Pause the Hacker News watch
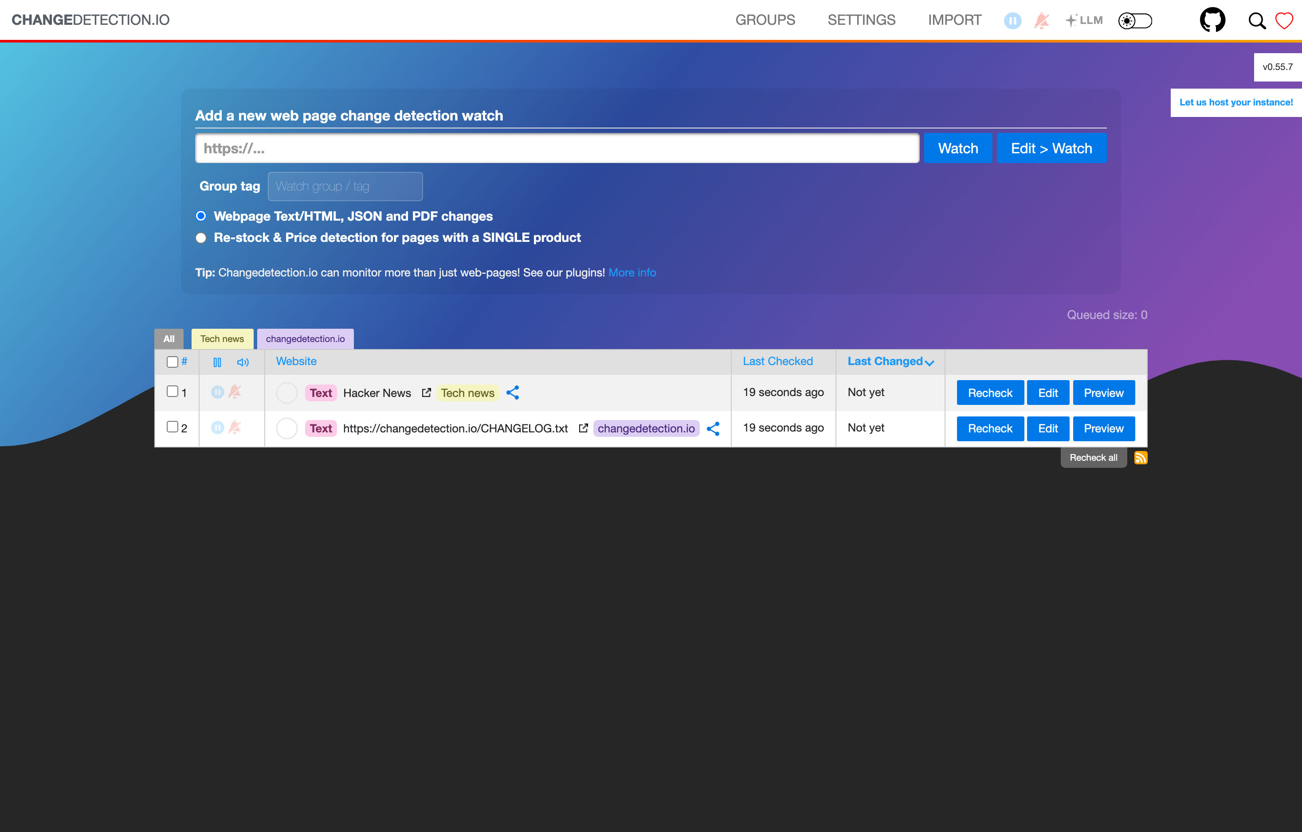 (x=217, y=392)
